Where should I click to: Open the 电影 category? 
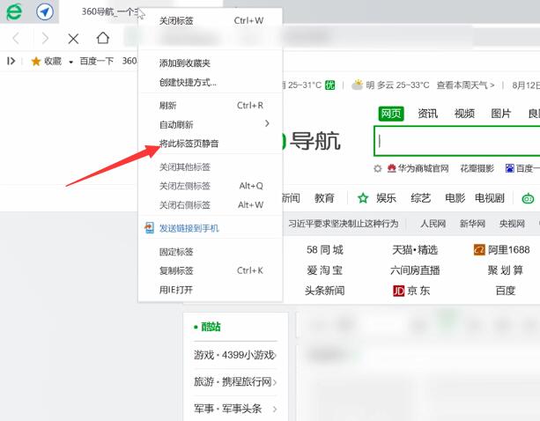pos(455,198)
